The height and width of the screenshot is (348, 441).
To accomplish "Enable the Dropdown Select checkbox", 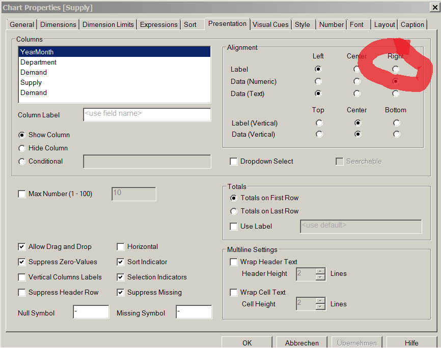I will [x=234, y=162].
